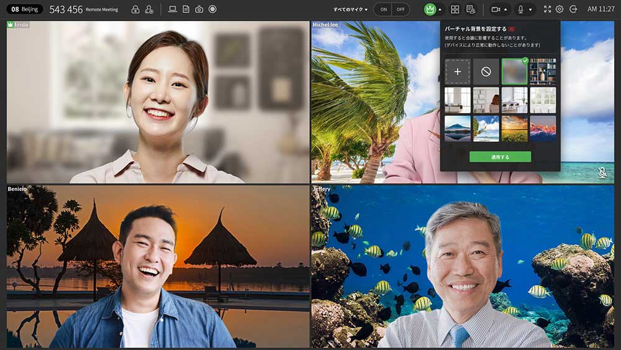Toggle the video camera icon
Image resolution: width=621 pixels, height=350 pixels.
click(x=496, y=9)
